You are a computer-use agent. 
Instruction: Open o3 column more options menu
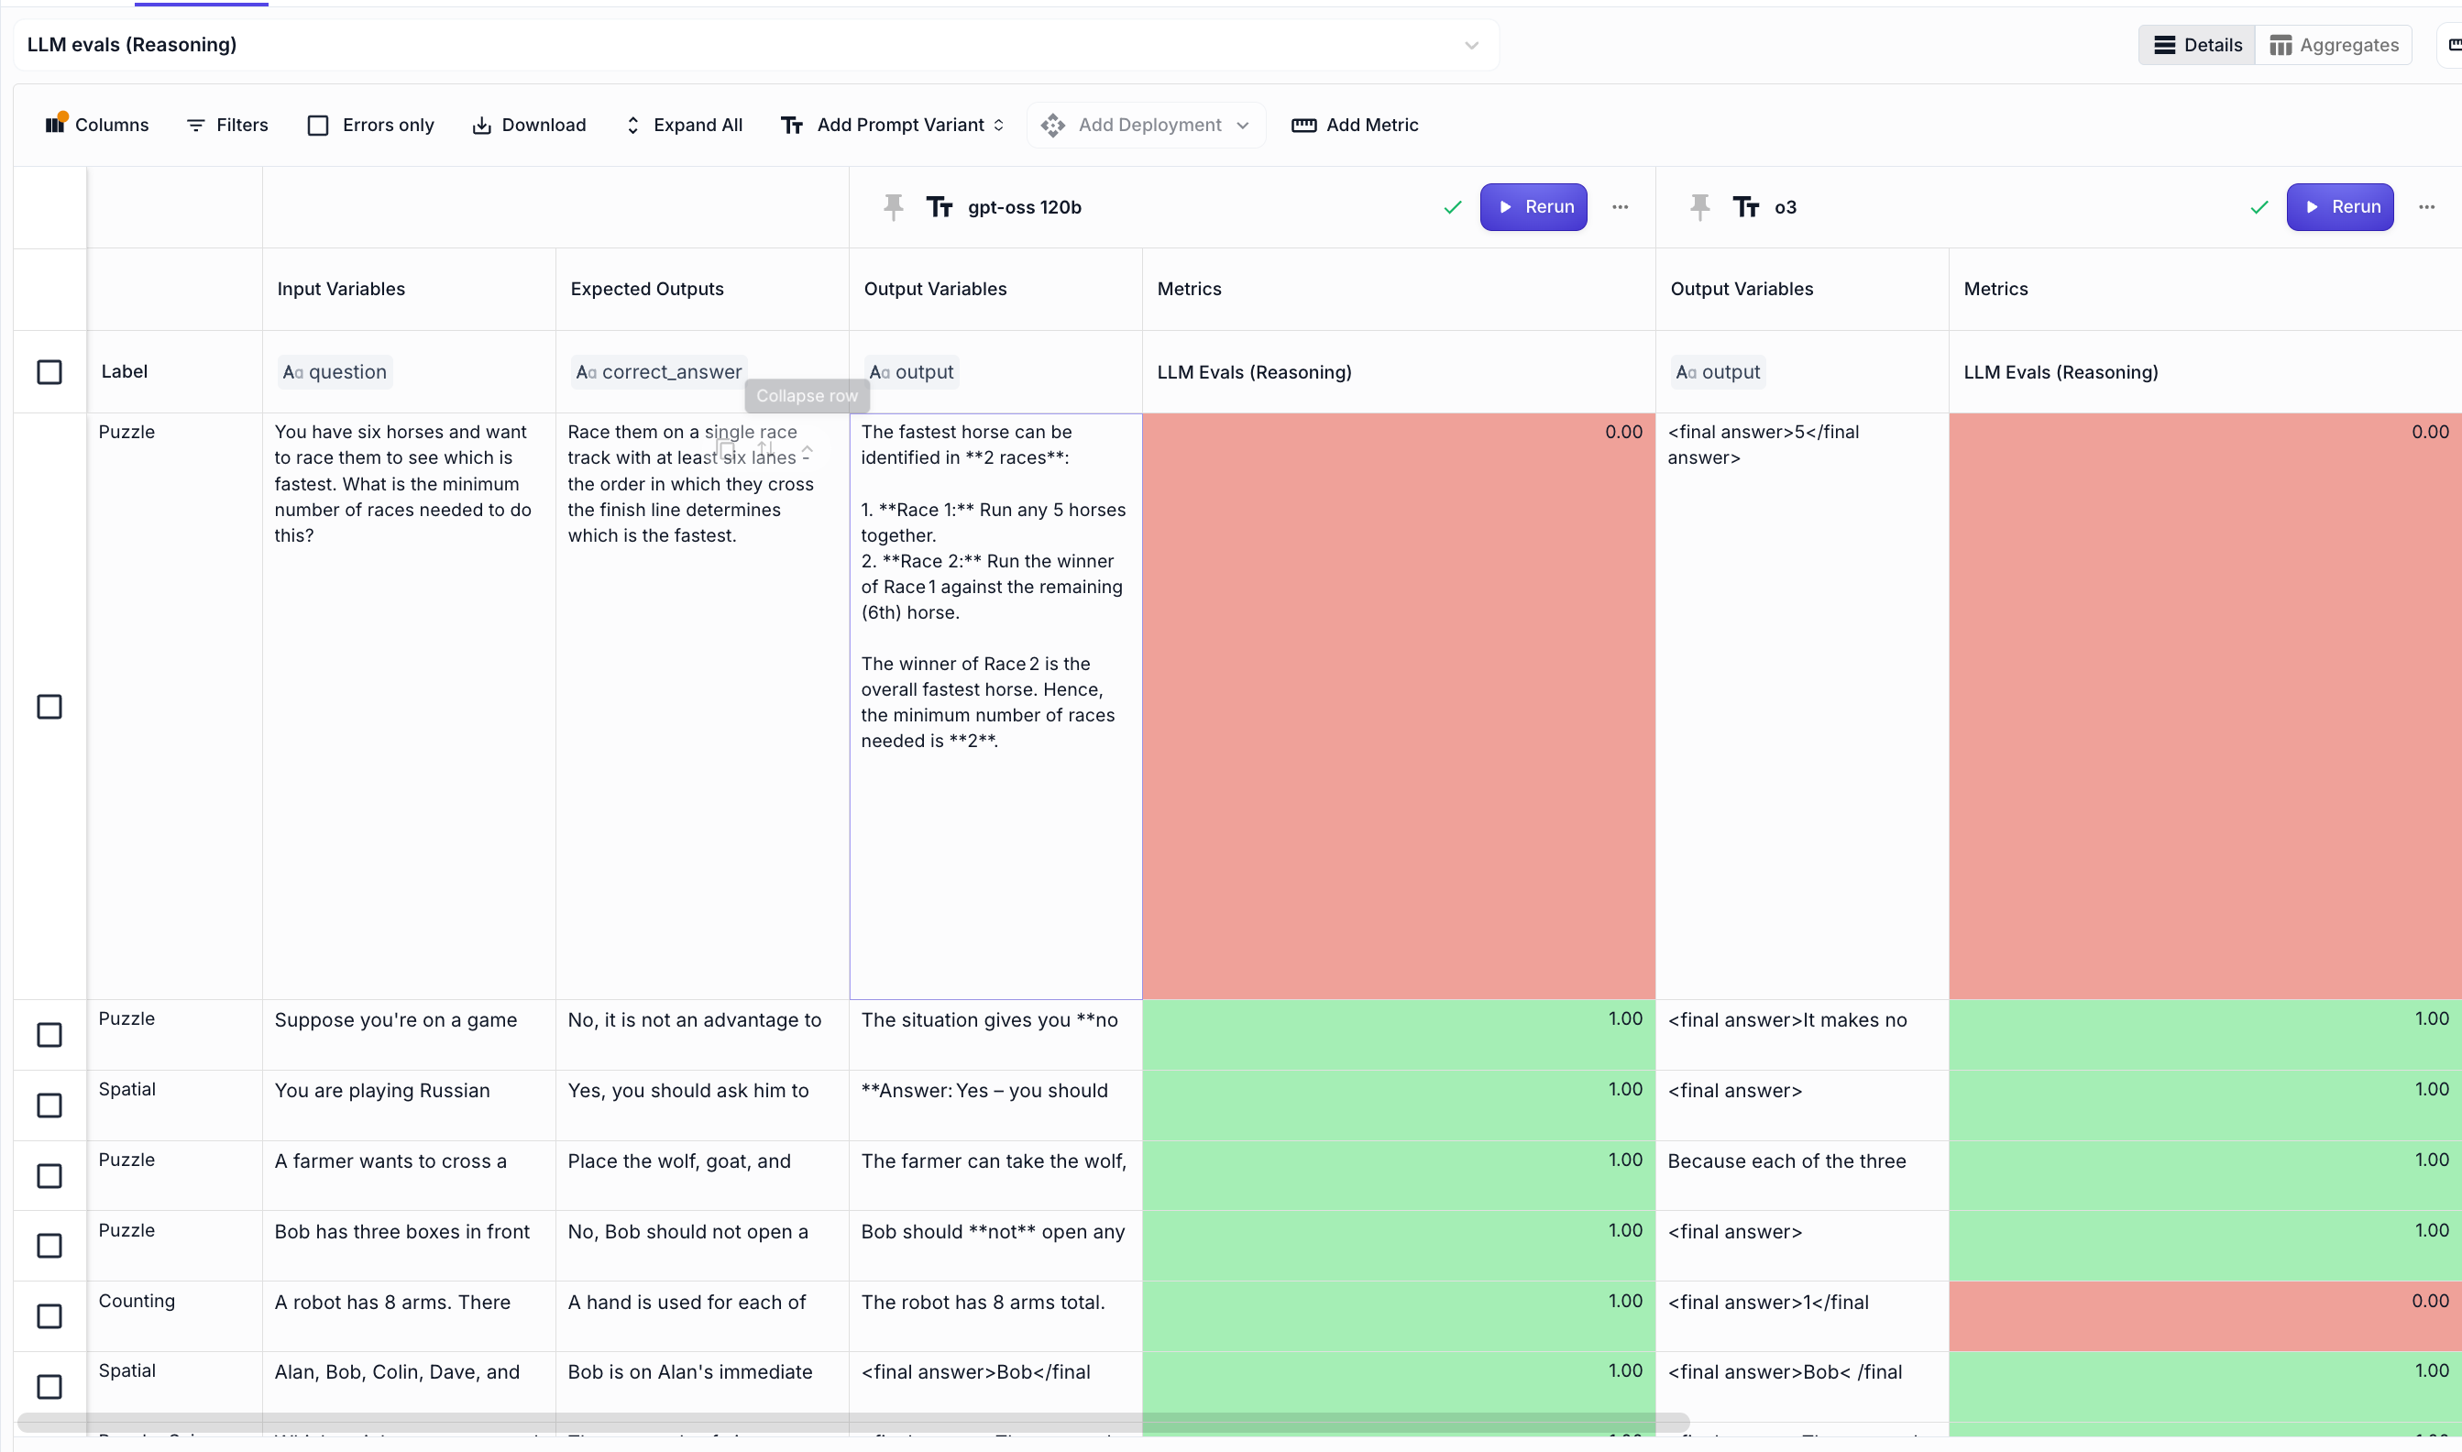pyautogui.click(x=2426, y=206)
